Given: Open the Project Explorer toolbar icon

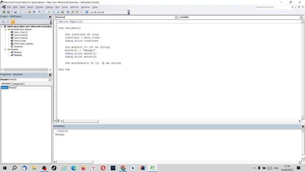Looking at the screenshot, I should coord(68,12).
